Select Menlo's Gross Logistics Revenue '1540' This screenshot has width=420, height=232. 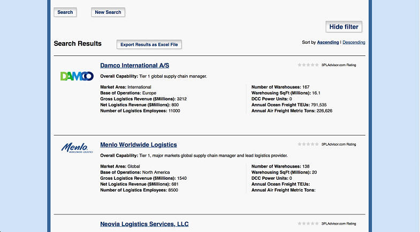tap(182, 178)
